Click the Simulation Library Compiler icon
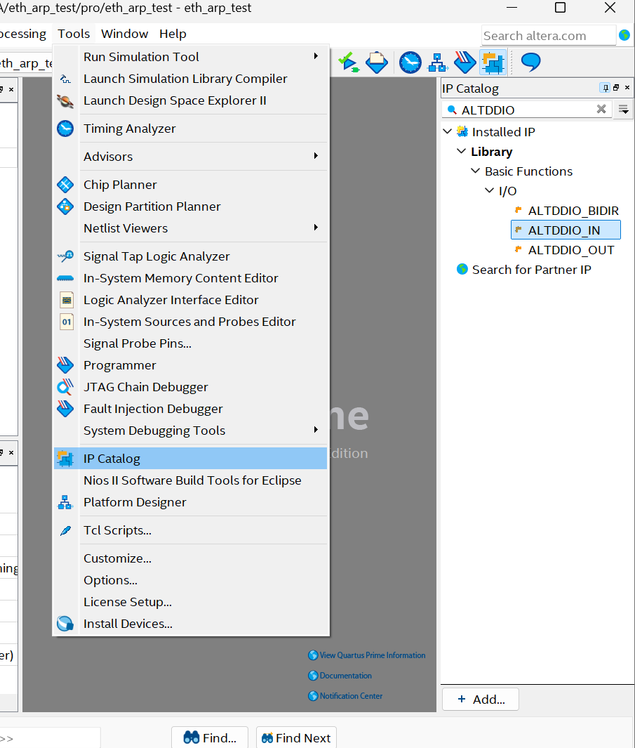635x748 pixels. [65, 79]
